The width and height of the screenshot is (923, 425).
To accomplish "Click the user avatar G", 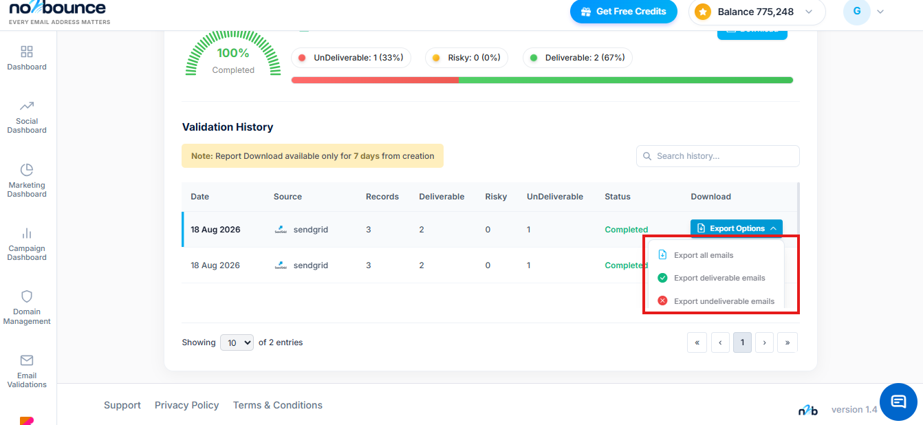I will coord(856,12).
